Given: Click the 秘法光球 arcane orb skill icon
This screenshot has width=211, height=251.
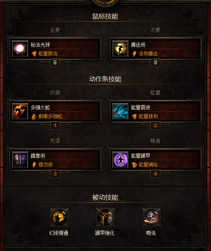Looking at the screenshot, I should 20,49.
